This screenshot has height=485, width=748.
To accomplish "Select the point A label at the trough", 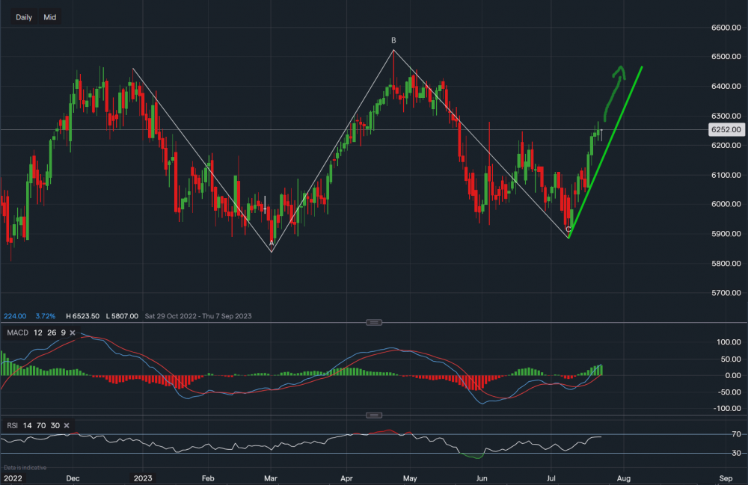I will 272,243.
